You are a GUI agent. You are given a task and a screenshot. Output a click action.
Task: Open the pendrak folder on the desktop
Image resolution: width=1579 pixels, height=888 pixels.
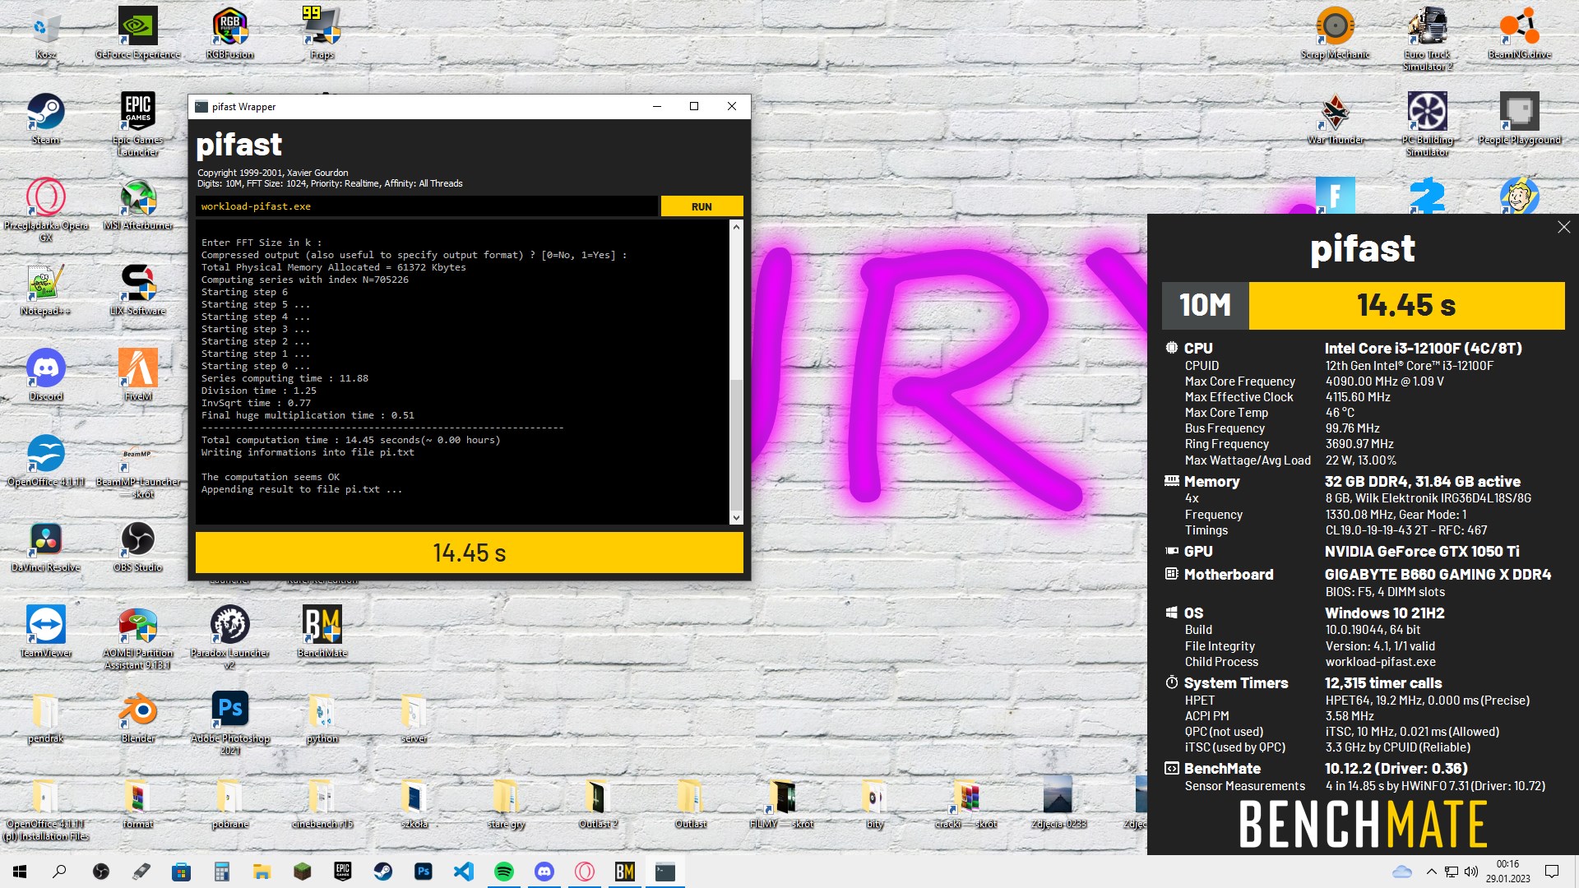click(46, 718)
